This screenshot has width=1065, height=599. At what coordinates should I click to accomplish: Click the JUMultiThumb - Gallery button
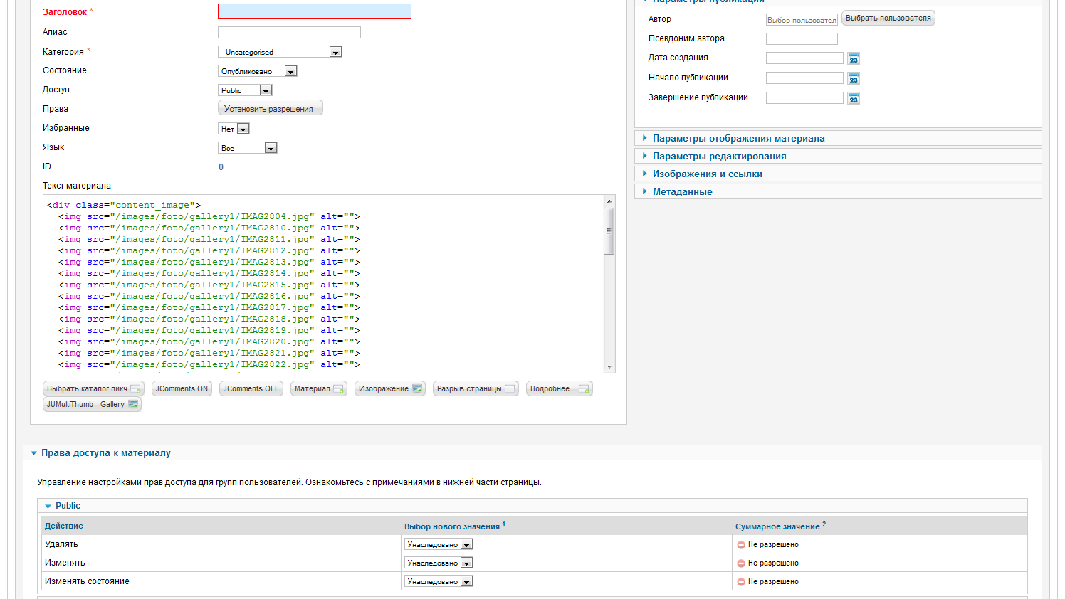click(92, 404)
